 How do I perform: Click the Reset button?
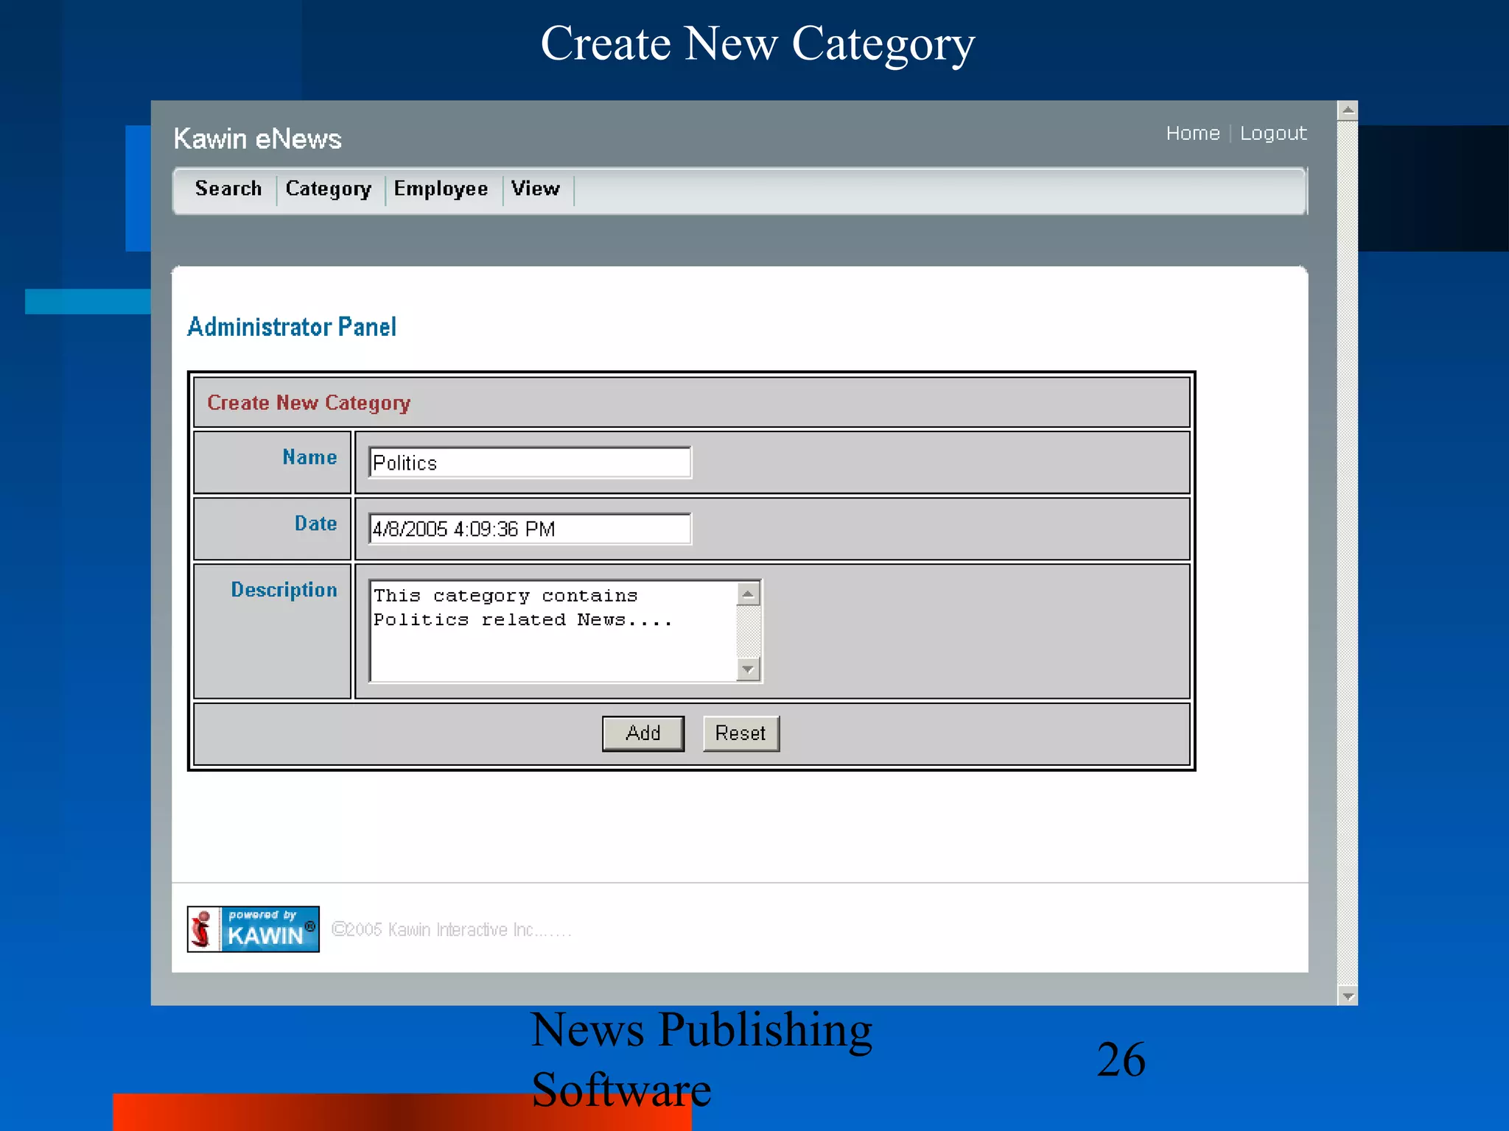click(741, 733)
